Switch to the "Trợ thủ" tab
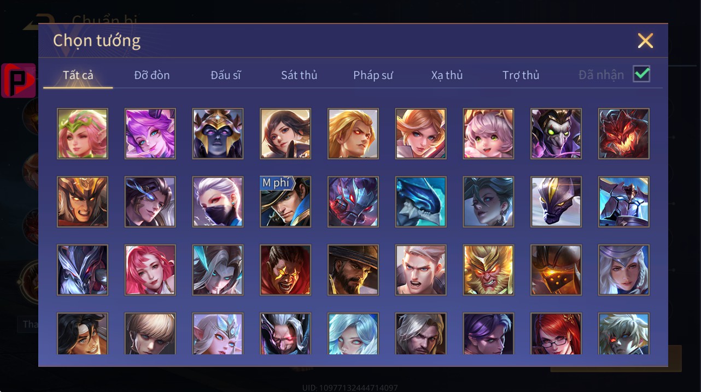Image resolution: width=701 pixels, height=392 pixels. click(521, 75)
